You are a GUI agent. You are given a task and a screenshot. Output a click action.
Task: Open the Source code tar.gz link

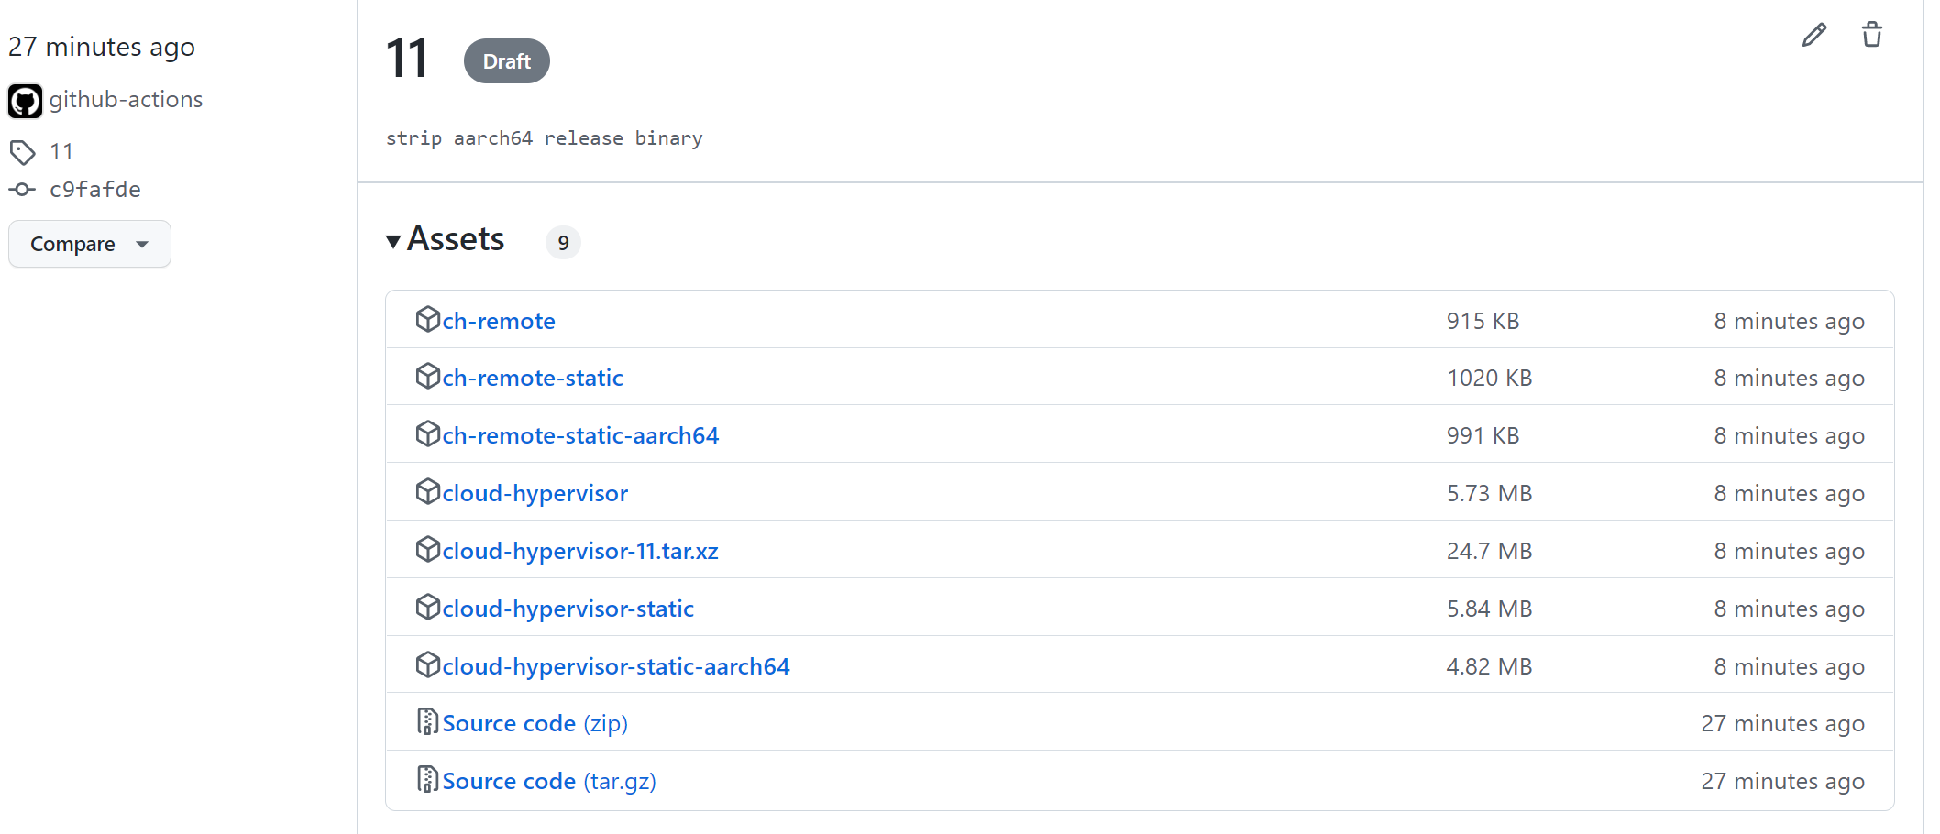tap(547, 780)
